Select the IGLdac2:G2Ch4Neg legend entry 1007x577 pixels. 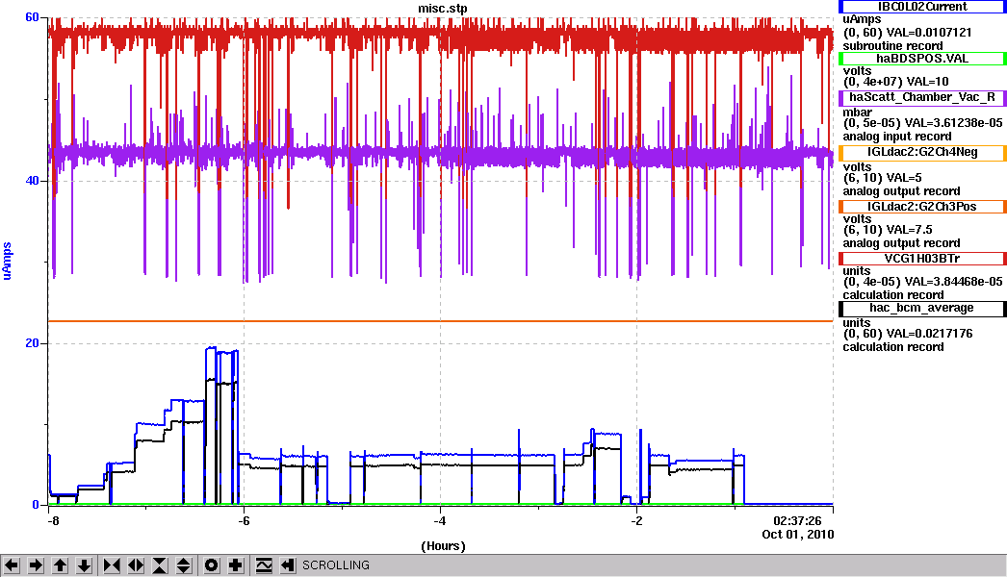point(922,152)
